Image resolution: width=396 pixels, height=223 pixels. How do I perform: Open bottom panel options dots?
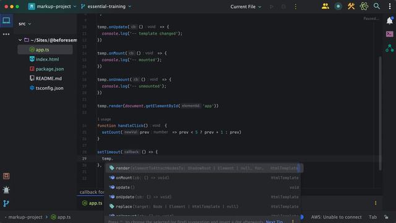376,203
